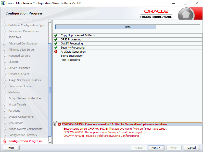203x152 pixels.
Task: Select Managed Servers step
Action: pos(19,56)
